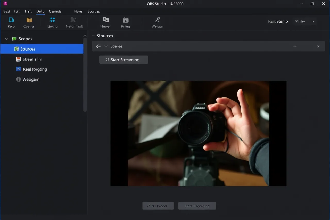Collapse the Stources panel header
Screen dimensions: 330x220
[x=93, y=36]
